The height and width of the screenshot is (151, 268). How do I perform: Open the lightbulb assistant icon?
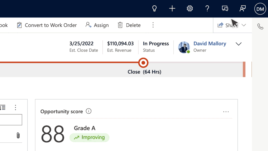[154, 9]
